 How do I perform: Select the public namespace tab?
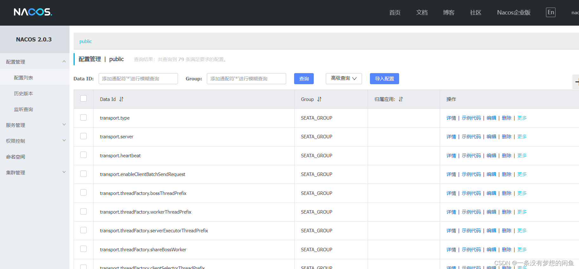(x=85, y=41)
